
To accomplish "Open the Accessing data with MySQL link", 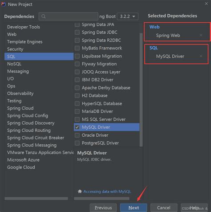I will (x=107, y=192).
